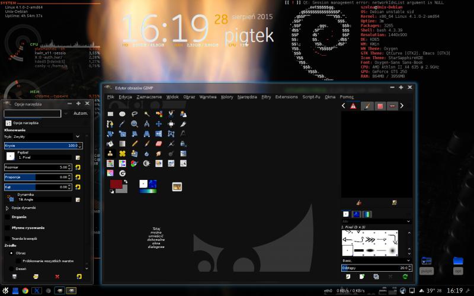Screen dimensions: 474x296
Task: Expand the Opcje dynamiki section
Action: point(8,208)
